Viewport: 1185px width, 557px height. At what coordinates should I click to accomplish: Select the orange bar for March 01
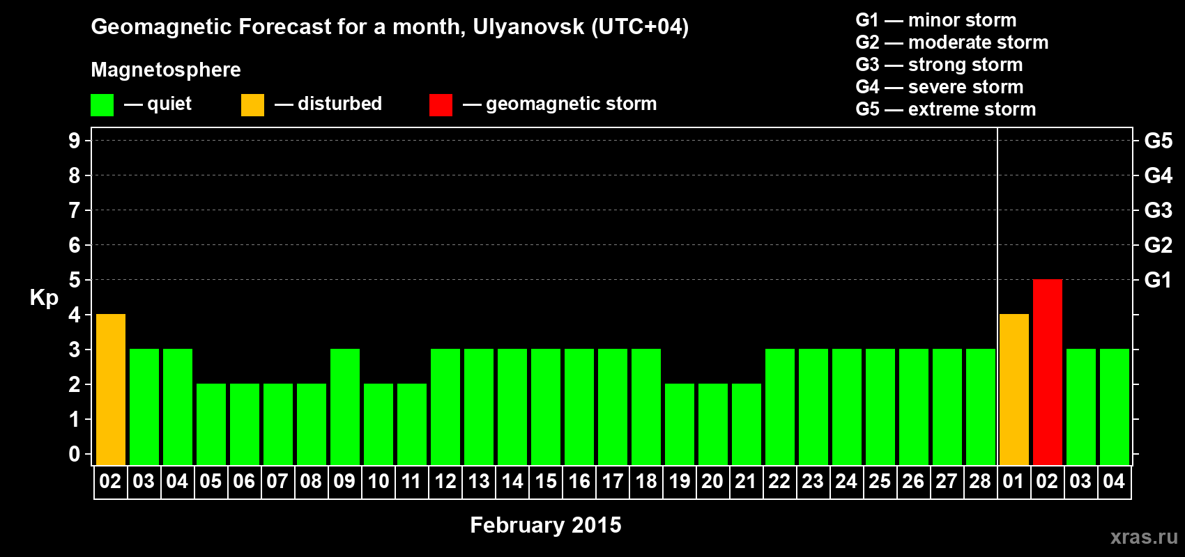click(x=1014, y=389)
